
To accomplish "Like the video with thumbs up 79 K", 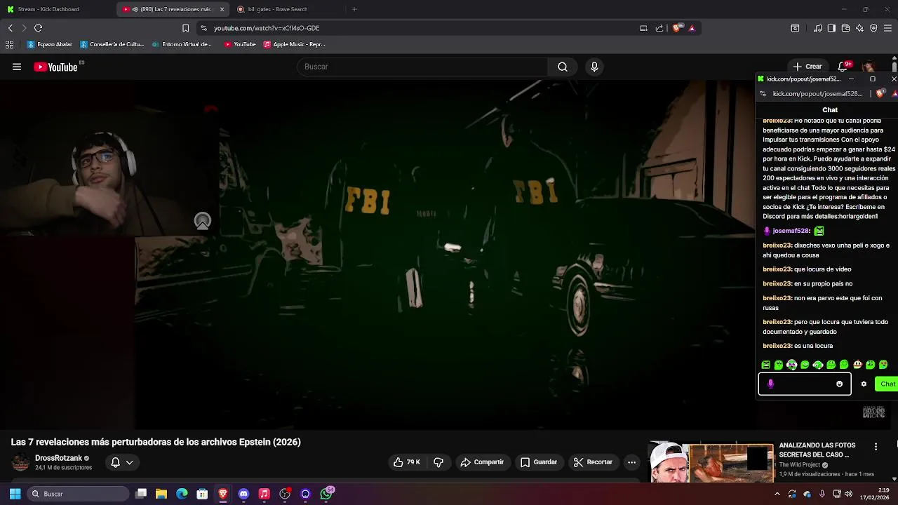I will [x=406, y=462].
